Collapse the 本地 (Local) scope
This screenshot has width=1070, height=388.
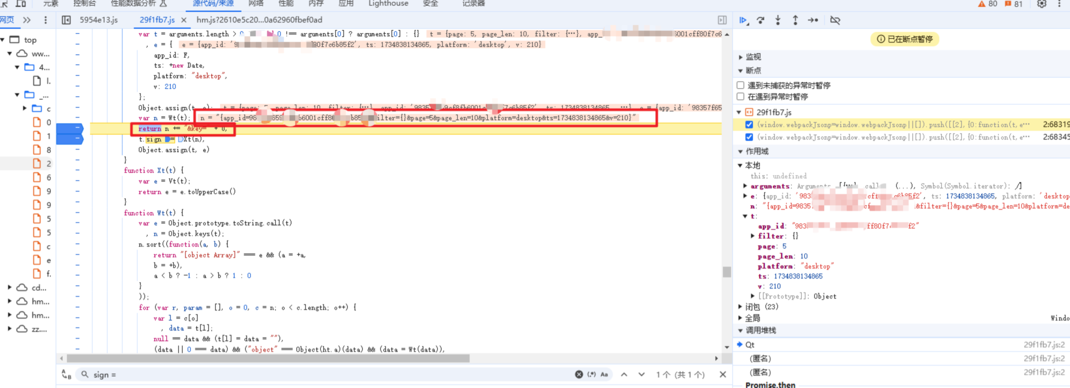740,166
